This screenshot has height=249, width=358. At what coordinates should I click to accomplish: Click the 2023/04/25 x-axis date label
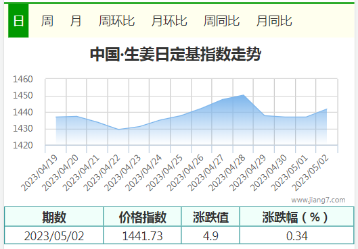click(x=164, y=173)
